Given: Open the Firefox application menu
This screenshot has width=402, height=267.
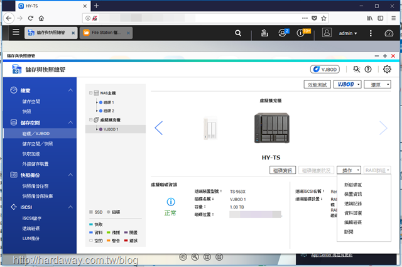Looking at the screenshot, I should (x=394, y=18).
